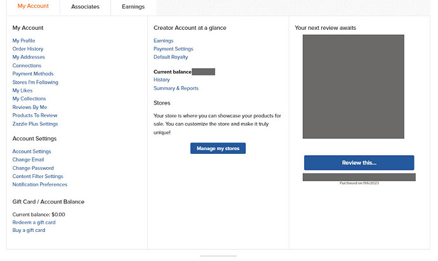438x261 pixels.
Task: Open the My Profile link
Action: coord(23,41)
